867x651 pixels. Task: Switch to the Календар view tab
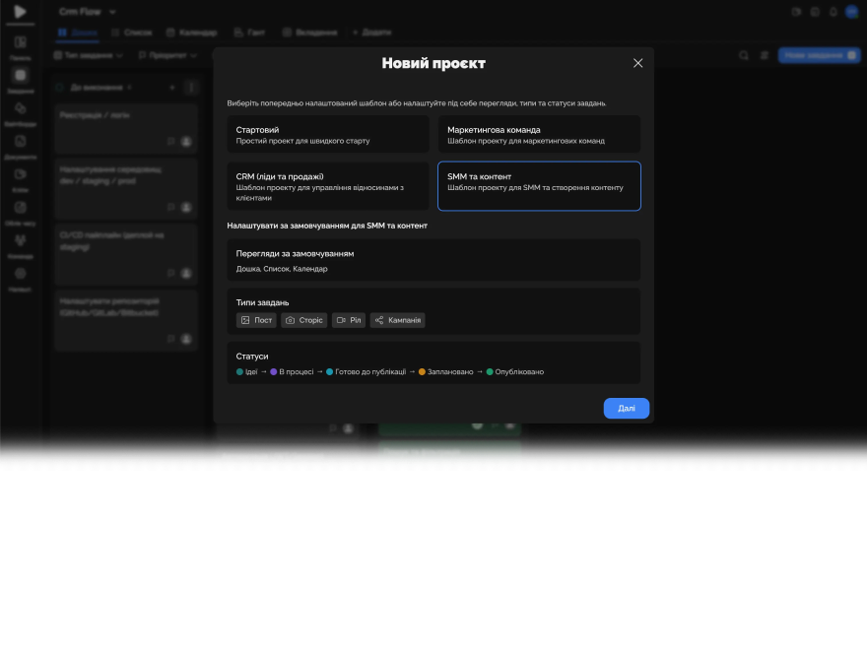tap(191, 33)
